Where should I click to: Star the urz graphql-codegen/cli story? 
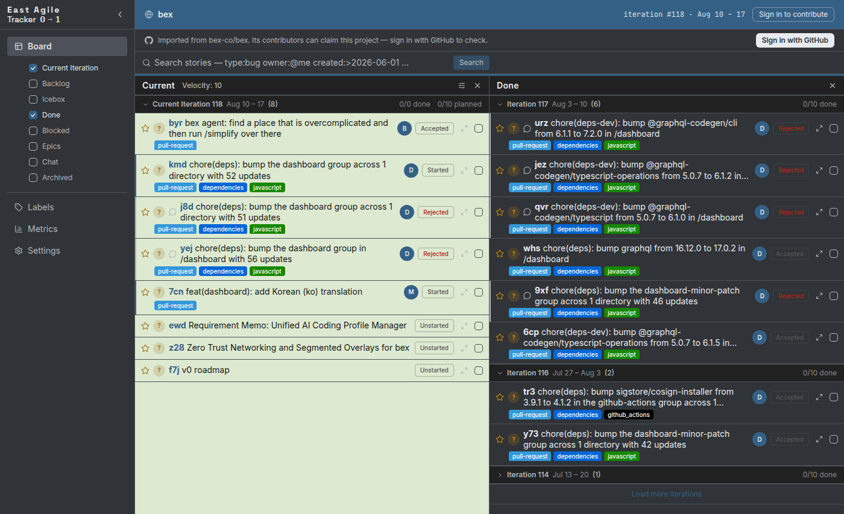tap(500, 128)
